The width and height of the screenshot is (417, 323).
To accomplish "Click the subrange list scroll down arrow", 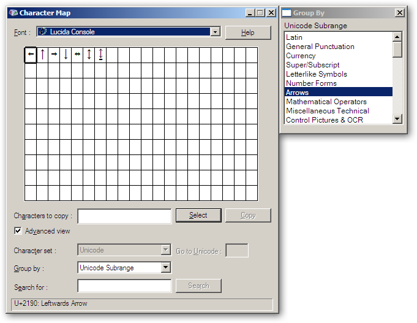I will (397, 119).
